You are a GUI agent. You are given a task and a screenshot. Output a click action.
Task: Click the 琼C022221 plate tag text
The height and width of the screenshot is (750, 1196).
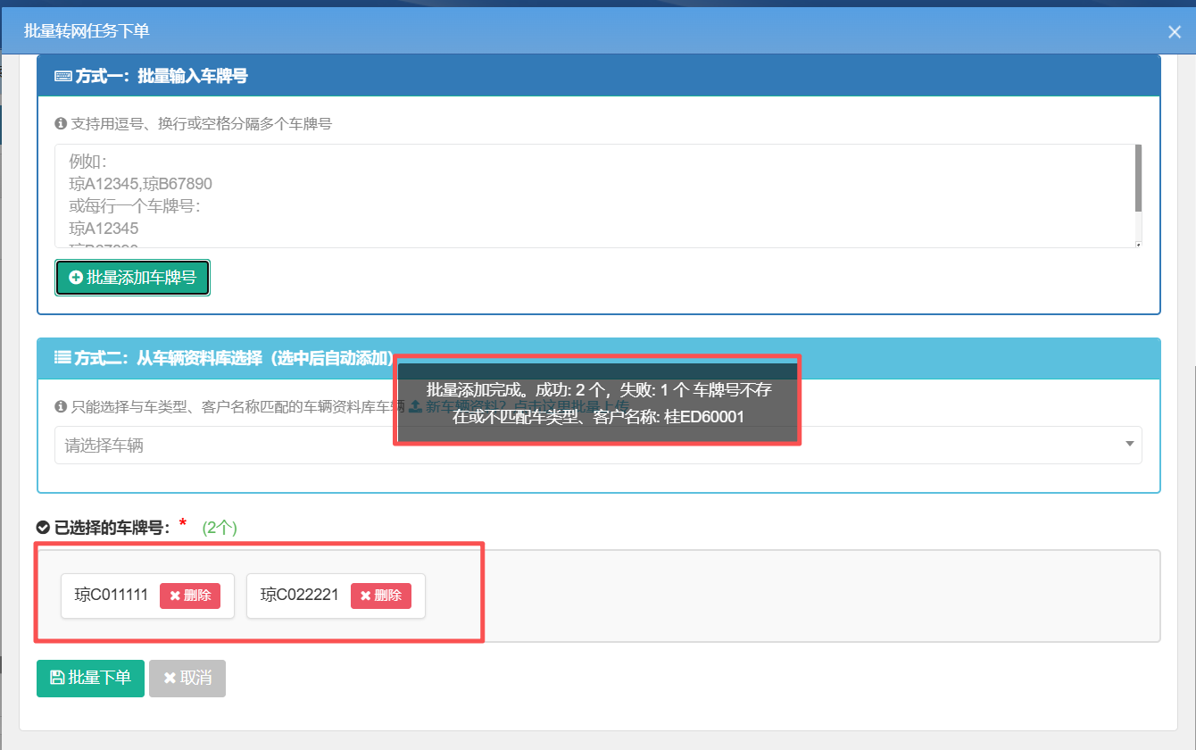click(300, 596)
